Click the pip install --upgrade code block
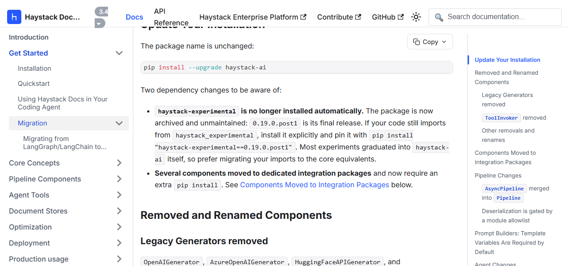This screenshot has width=569, height=266. point(297,68)
